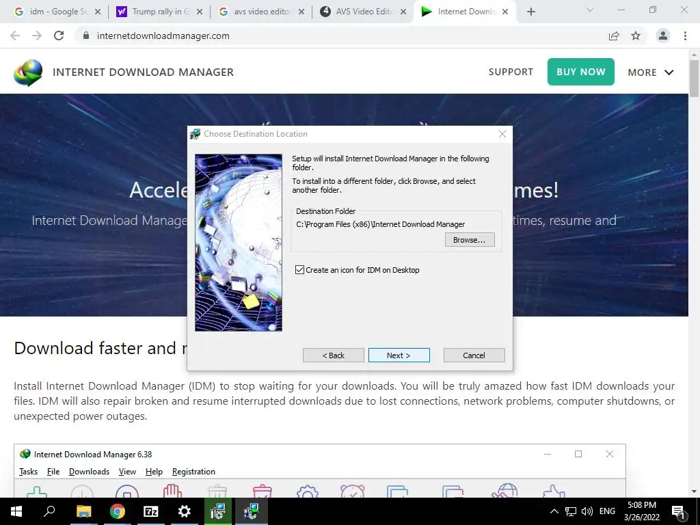Open network status tray icon
This screenshot has width=700, height=525.
pos(571,511)
